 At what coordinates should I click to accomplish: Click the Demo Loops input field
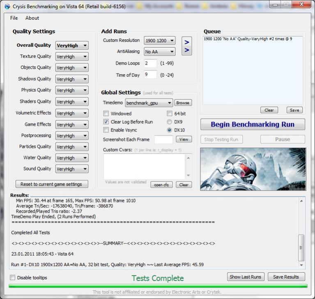click(x=150, y=63)
